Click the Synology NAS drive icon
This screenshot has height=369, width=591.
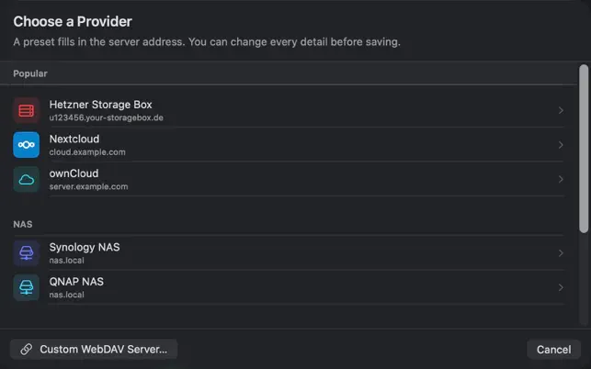point(27,252)
